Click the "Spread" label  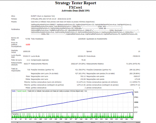pos(89,51)
